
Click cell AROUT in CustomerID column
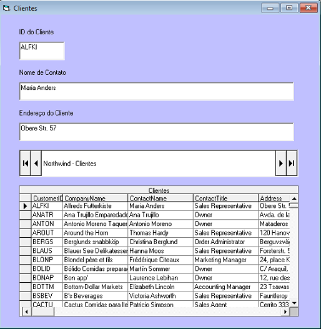47,233
